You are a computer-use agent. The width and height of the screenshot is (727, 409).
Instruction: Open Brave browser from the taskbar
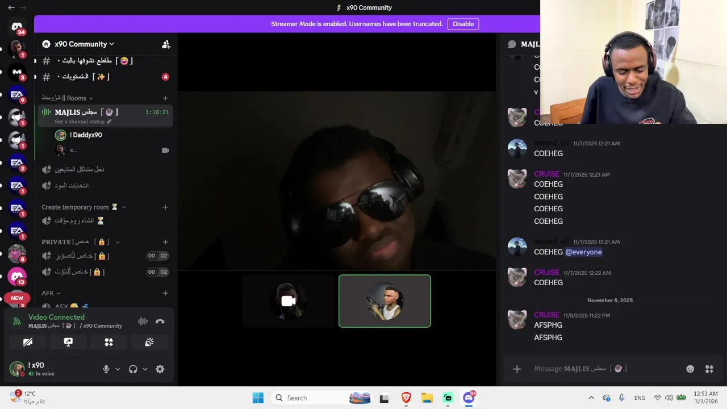pos(406,398)
